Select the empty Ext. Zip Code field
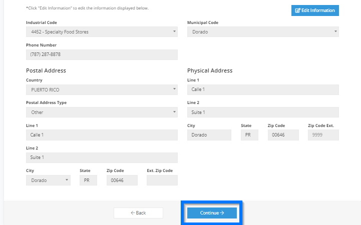The image size is (361, 225). click(x=162, y=180)
